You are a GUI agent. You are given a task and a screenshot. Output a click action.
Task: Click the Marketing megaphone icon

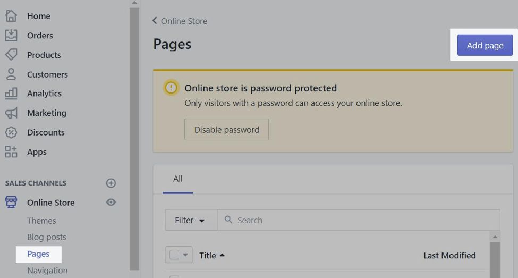click(x=11, y=113)
